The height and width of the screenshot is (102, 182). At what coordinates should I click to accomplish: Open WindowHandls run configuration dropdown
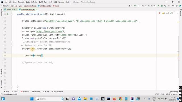[x=147, y=6]
